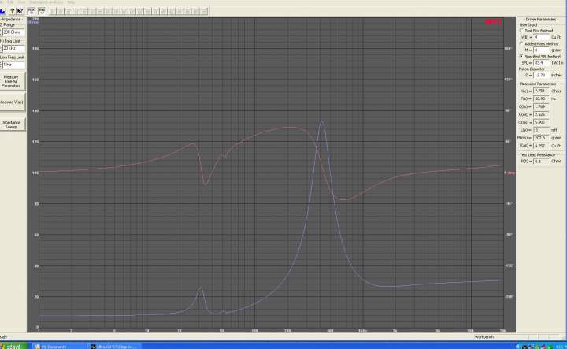Click the L(e) value in mH
This screenshot has height=349, width=567.
[541, 130]
